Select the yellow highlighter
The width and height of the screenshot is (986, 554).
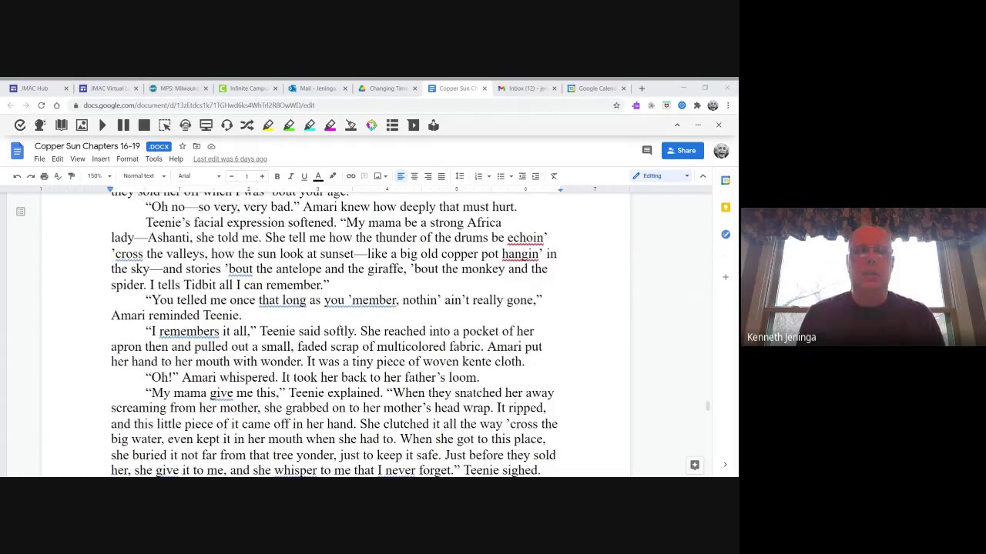(x=268, y=125)
